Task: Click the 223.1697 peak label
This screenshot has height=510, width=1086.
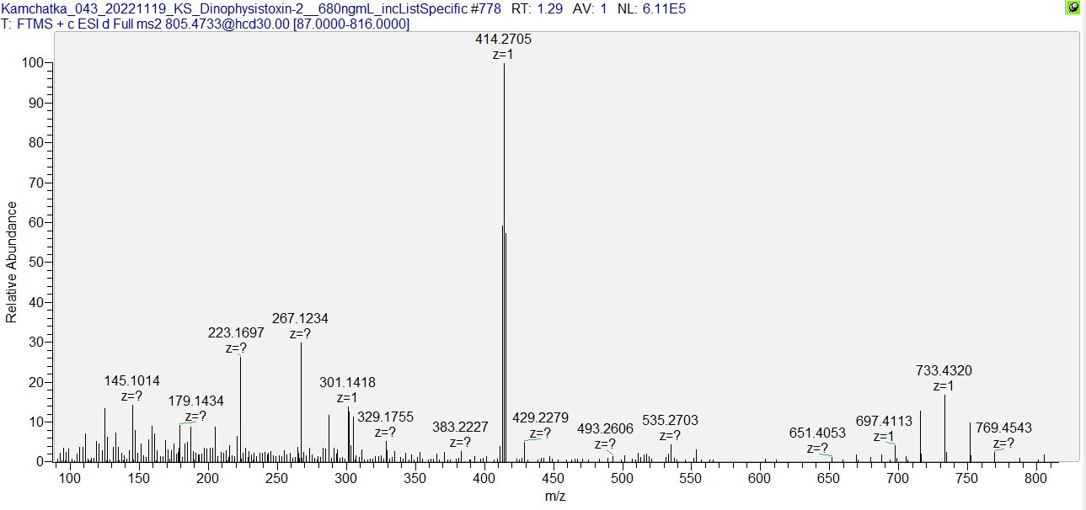Action: [236, 333]
